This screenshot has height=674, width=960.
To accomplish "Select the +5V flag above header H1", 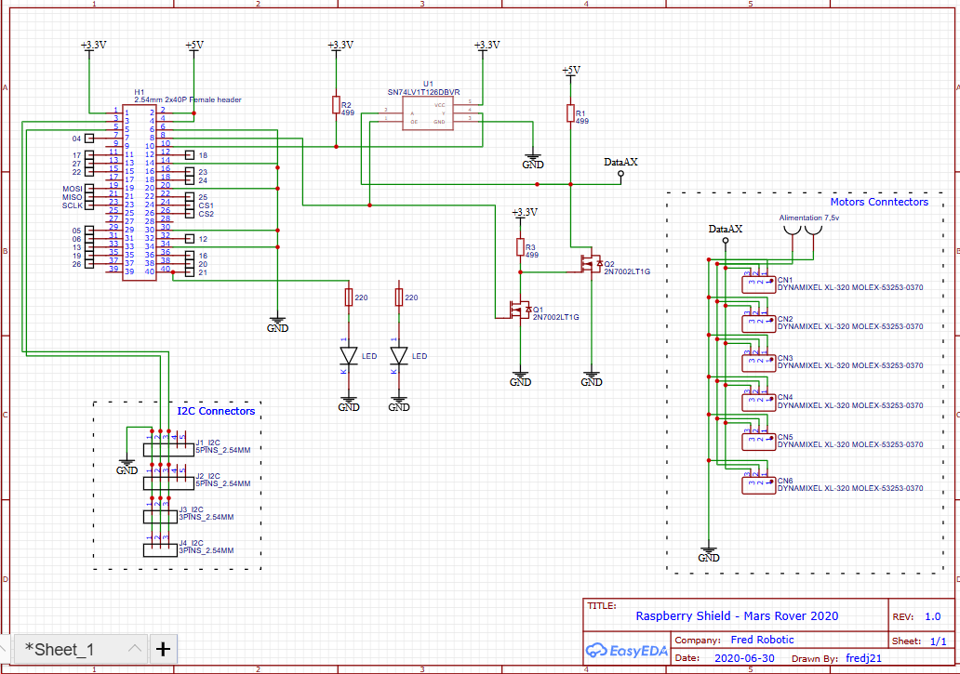I will [194, 47].
